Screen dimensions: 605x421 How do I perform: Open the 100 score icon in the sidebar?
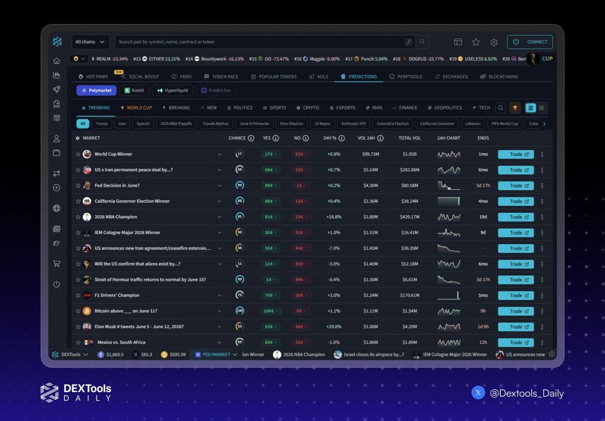(56, 118)
